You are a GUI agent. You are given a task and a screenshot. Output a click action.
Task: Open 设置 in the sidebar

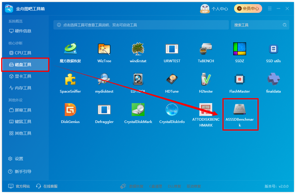click(16, 159)
